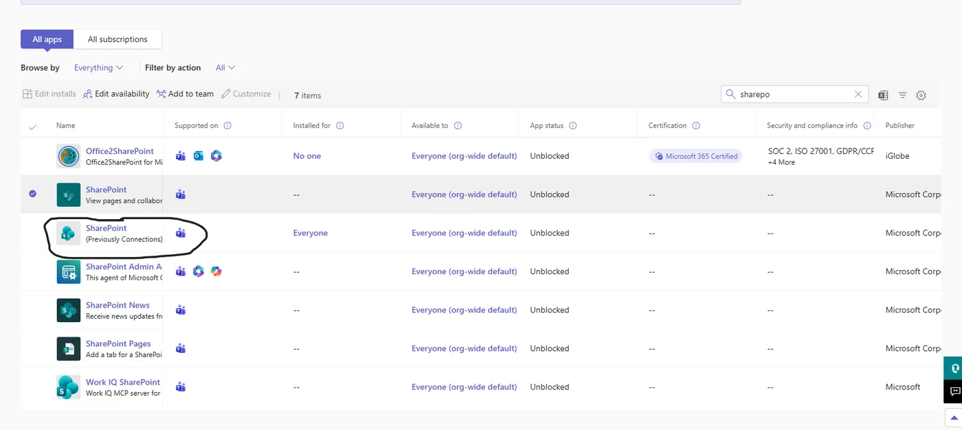Image resolution: width=962 pixels, height=430 pixels.
Task: Open the column filter icon
Action: (x=903, y=95)
